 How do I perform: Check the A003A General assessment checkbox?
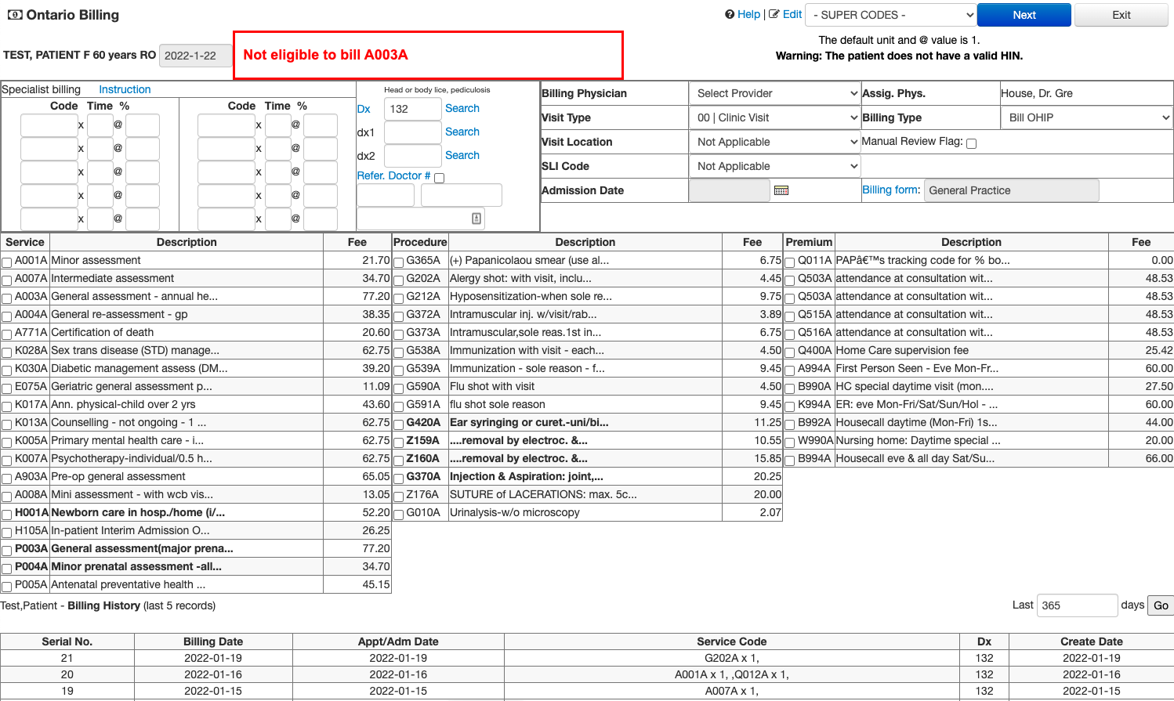7,298
